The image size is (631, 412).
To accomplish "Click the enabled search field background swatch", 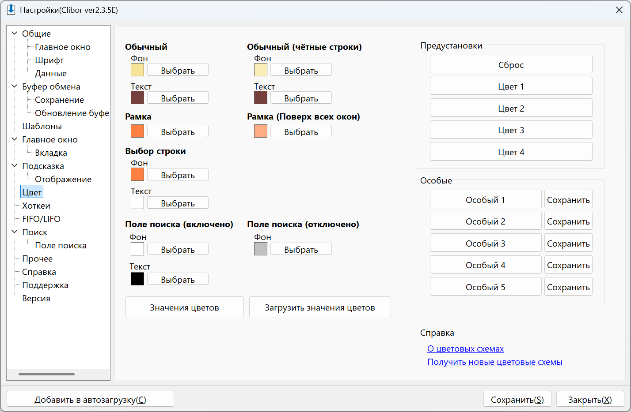I will click(x=137, y=249).
